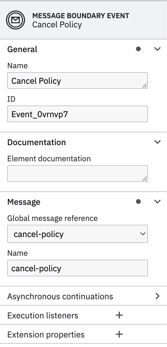
Task: Click the General Name field 'Cancel Policy'
Action: 78,80
